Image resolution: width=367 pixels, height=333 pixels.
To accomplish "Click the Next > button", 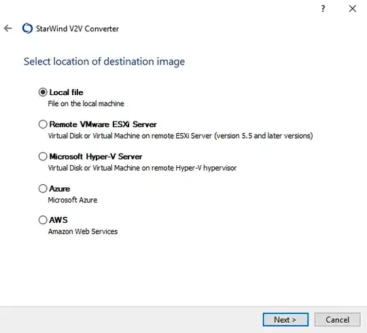I will (285, 319).
